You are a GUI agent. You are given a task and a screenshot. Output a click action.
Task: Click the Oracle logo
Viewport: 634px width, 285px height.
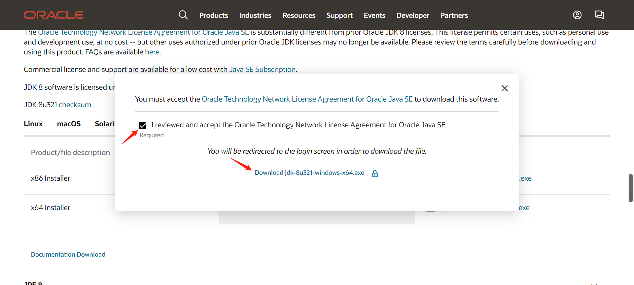click(x=53, y=15)
